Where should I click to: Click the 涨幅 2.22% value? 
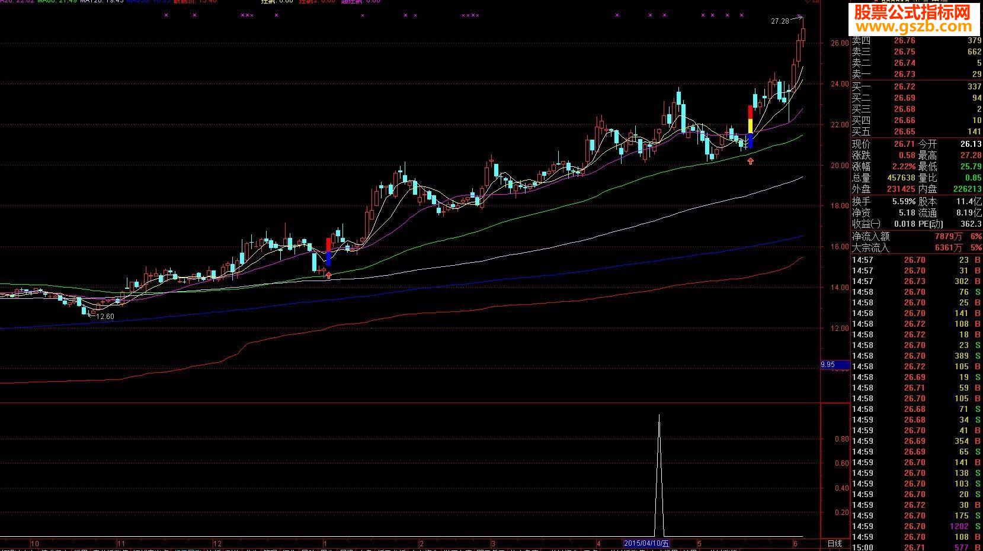coord(904,167)
